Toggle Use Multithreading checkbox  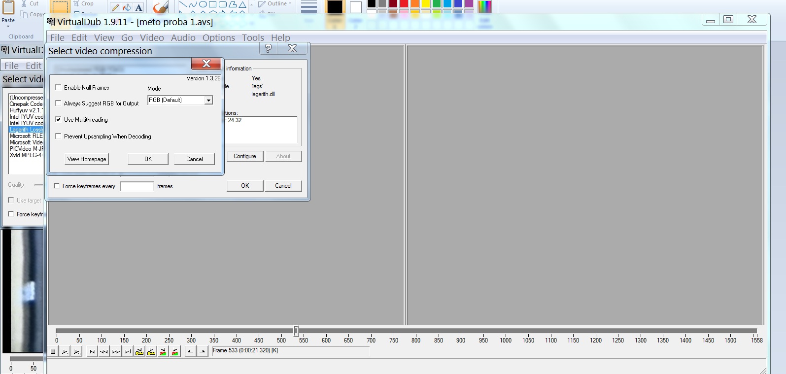click(x=58, y=119)
